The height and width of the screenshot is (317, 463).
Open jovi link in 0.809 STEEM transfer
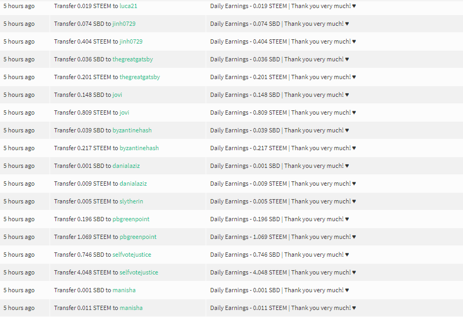pos(124,112)
